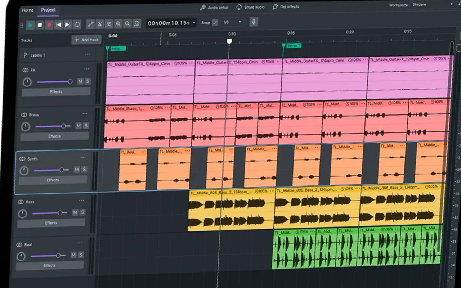Switch to the Home tab
The image size is (461, 288).
[28, 10]
